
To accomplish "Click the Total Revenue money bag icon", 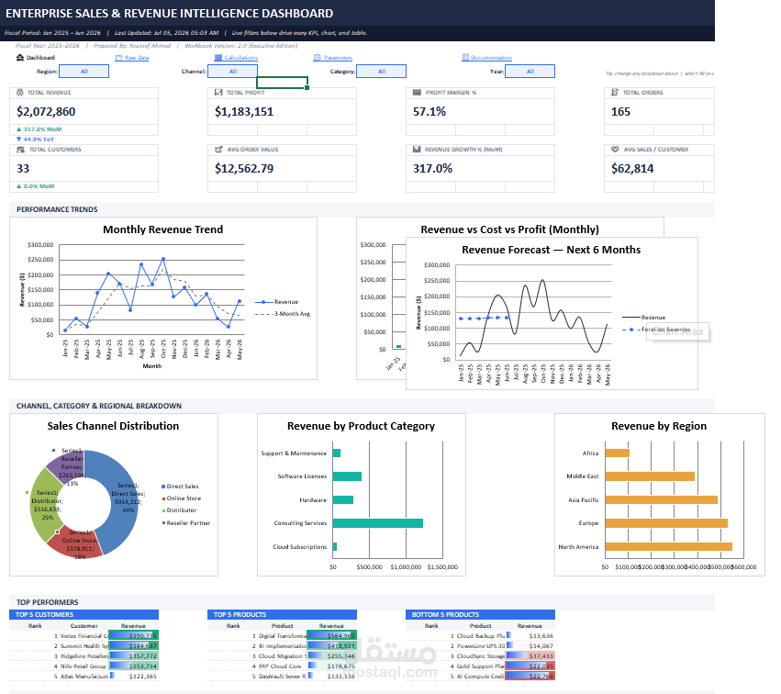I will click(20, 92).
